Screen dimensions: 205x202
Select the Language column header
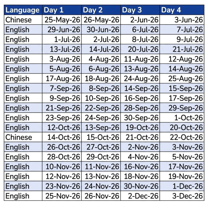coord(23,10)
